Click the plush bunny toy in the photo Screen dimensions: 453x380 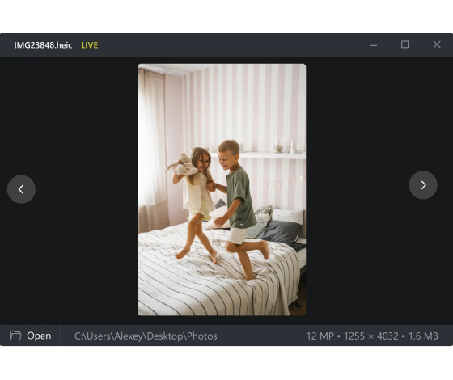[182, 166]
